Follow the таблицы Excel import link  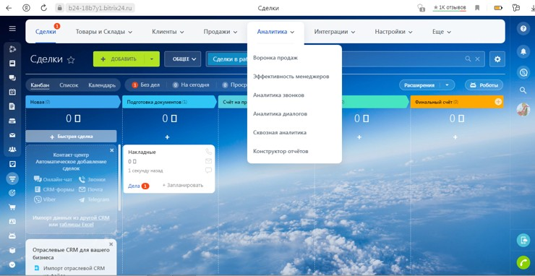point(77,225)
